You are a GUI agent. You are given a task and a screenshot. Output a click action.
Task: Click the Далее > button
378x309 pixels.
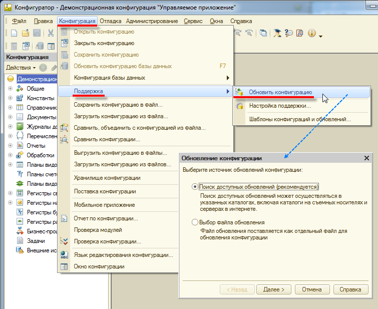point(274,289)
